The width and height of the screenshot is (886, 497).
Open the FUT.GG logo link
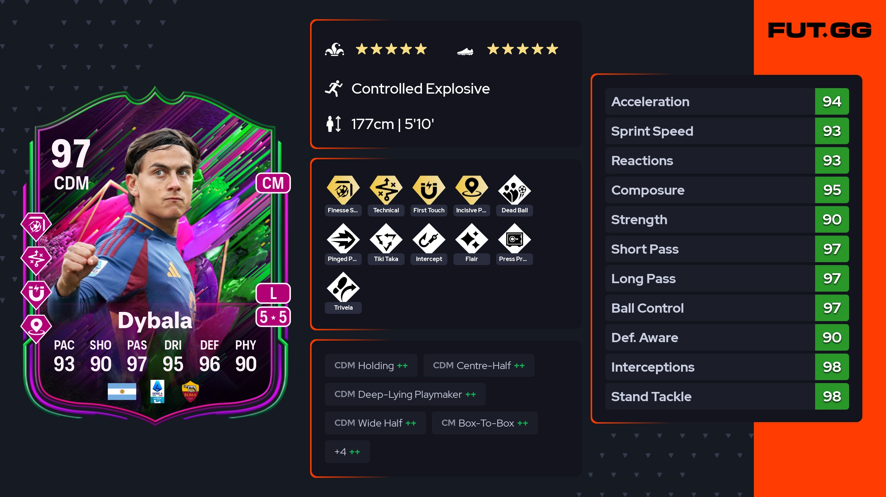click(x=820, y=30)
